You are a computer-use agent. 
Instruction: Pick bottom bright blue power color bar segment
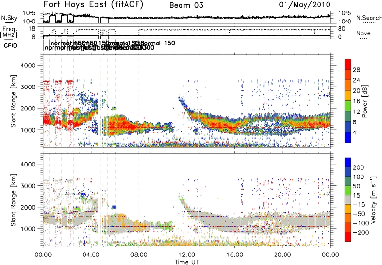(348, 137)
